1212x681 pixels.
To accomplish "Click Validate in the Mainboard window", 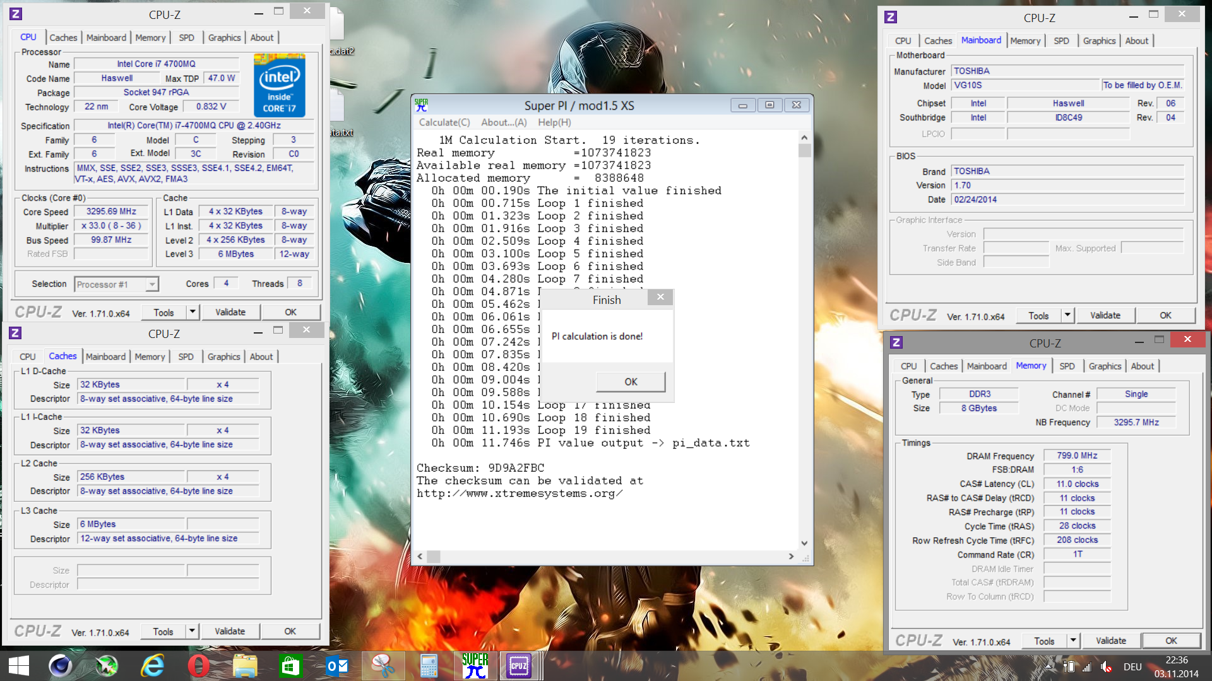I will 1105,315.
